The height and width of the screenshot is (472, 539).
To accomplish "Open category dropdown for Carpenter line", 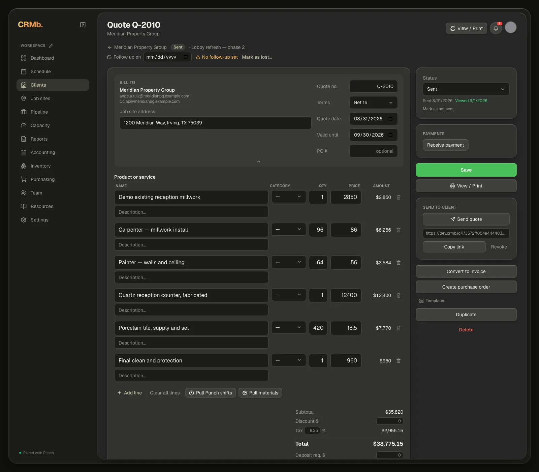I will coord(289,230).
